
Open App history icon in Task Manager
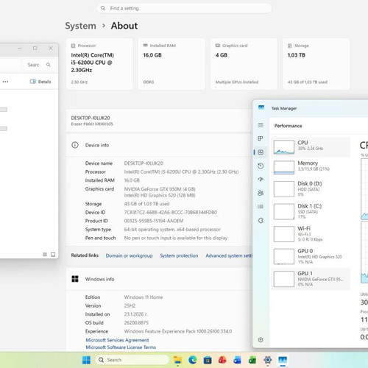tap(261, 166)
